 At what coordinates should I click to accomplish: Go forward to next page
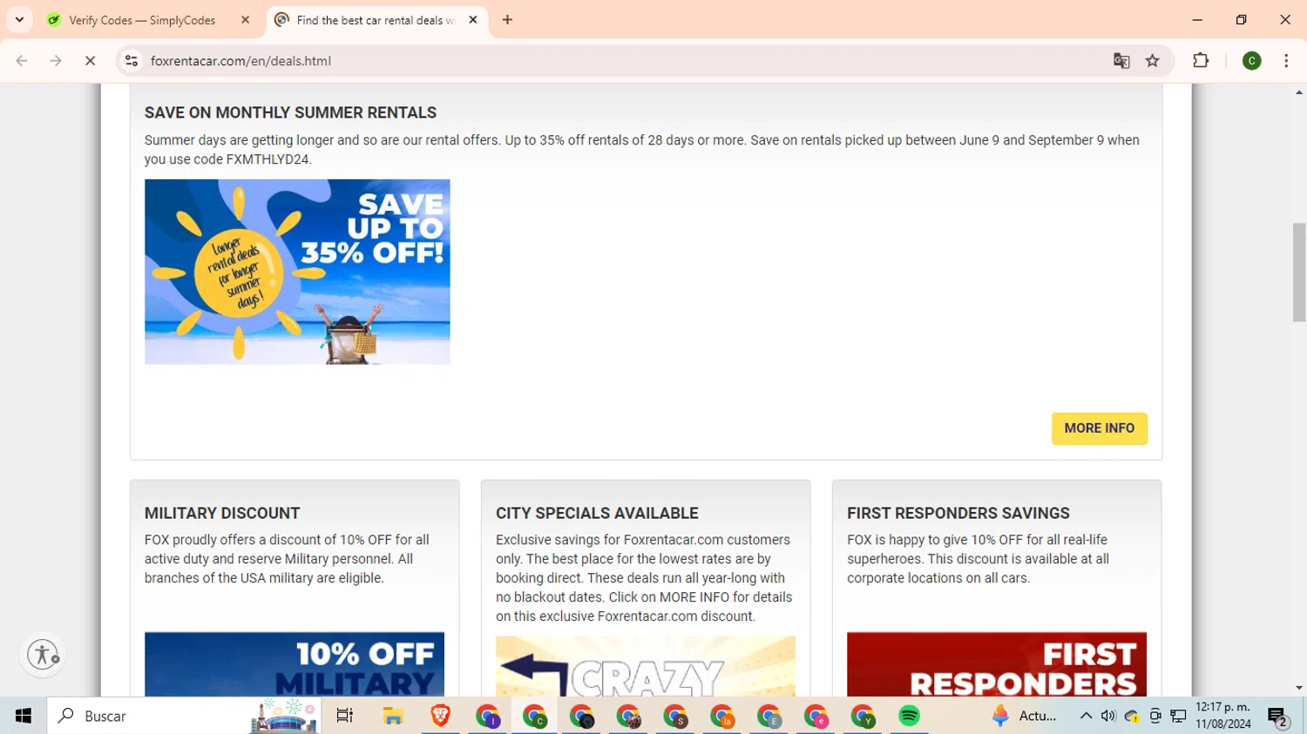(56, 61)
